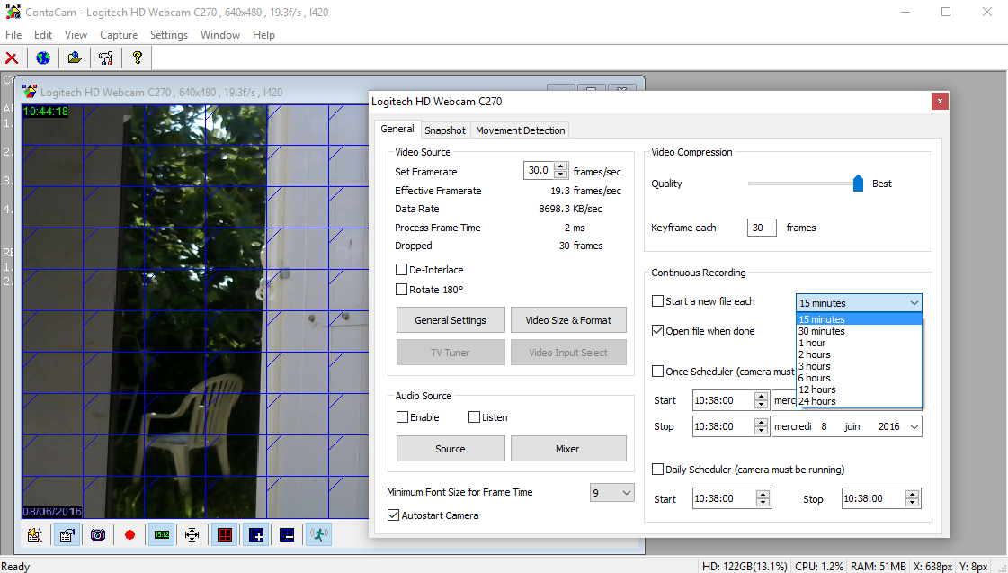Click the folder with globe toolbar icon

pyautogui.click(x=75, y=58)
